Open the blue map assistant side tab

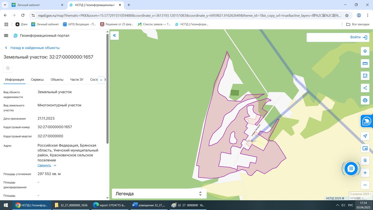pos(367,121)
